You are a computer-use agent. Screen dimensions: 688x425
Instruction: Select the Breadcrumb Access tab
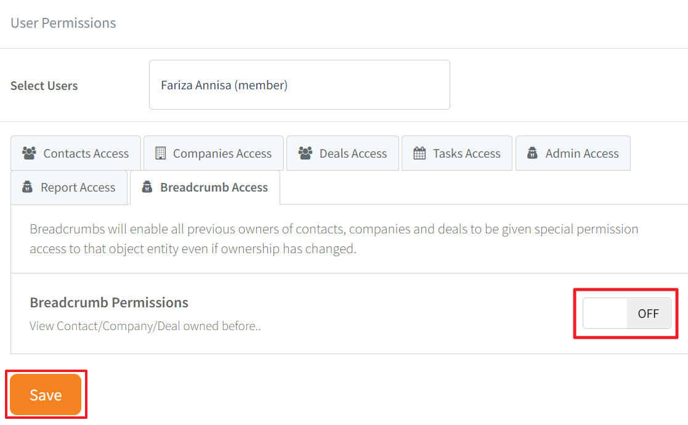(205, 187)
